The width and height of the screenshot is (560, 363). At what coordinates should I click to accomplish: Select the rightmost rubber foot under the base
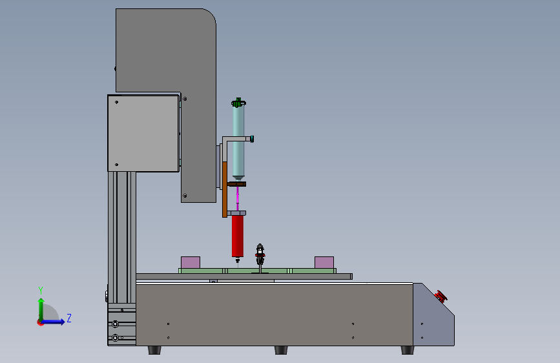407,350
